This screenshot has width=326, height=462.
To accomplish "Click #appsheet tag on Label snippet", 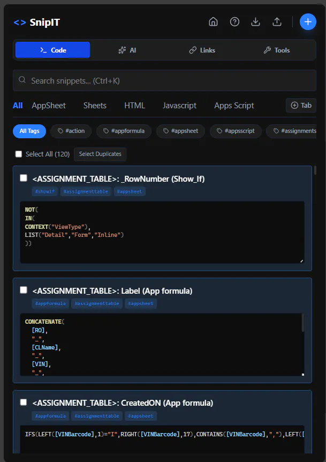I will coord(141,303).
